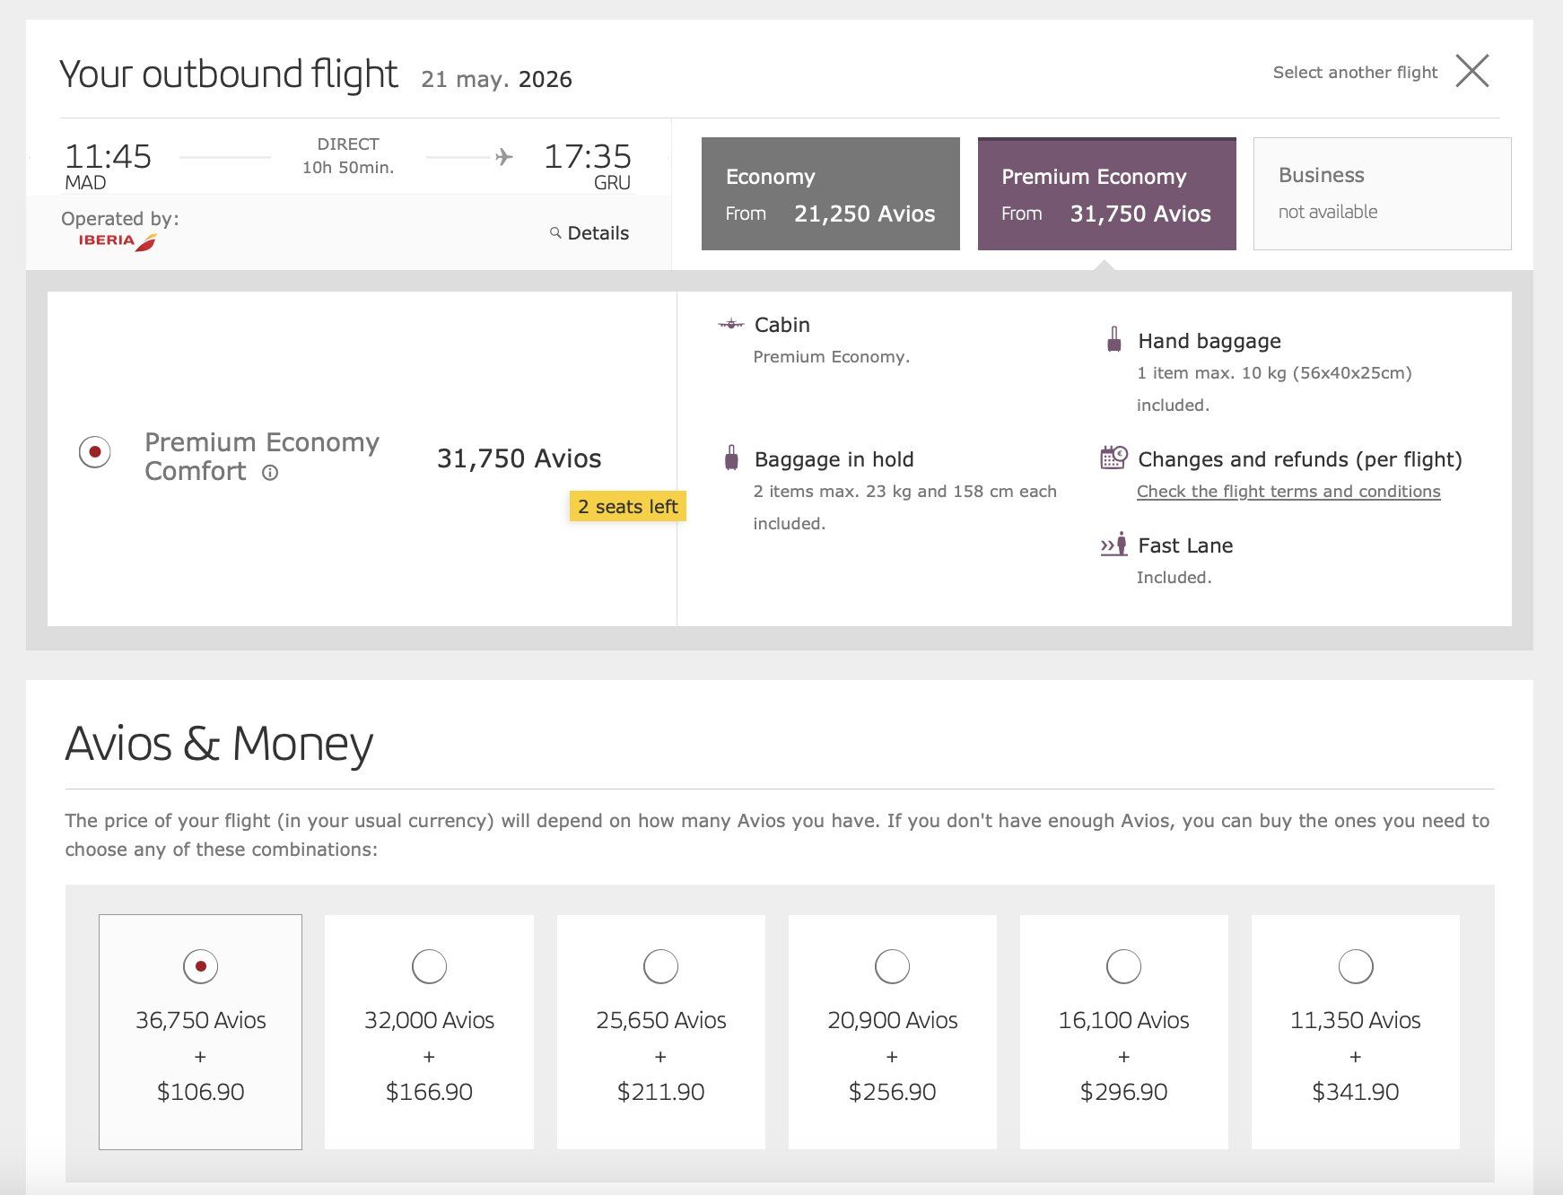Click the Fast Lane icon
The image size is (1563, 1195).
(1113, 545)
